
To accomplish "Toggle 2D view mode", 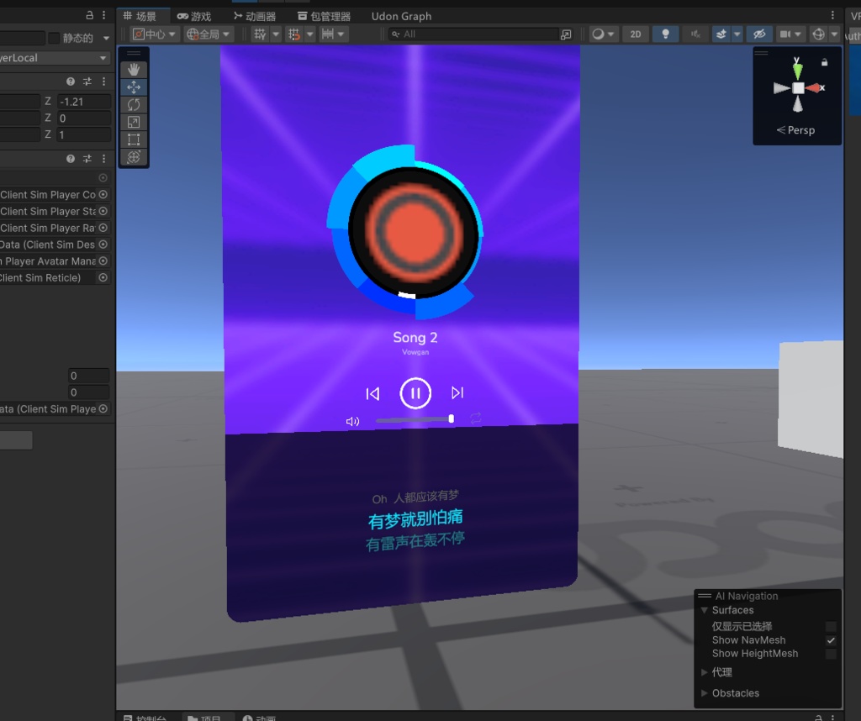I will click(x=635, y=34).
